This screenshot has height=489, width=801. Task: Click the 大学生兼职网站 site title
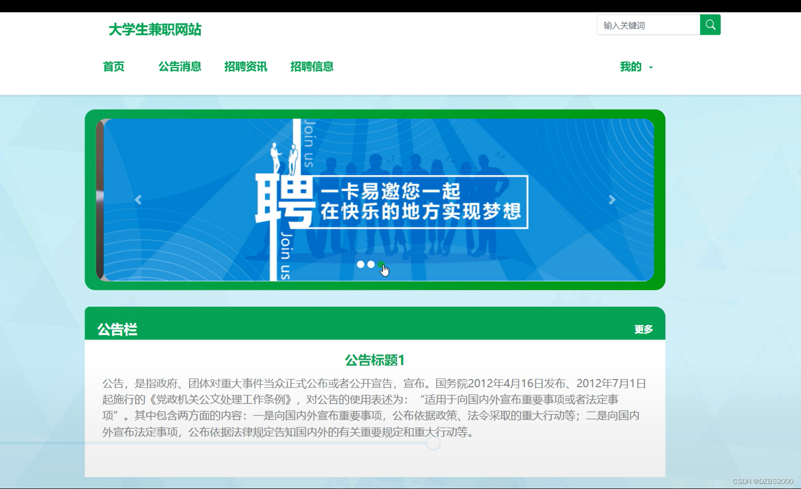pyautogui.click(x=155, y=30)
